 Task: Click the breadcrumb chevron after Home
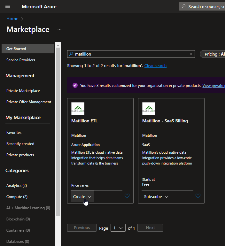point(22,19)
